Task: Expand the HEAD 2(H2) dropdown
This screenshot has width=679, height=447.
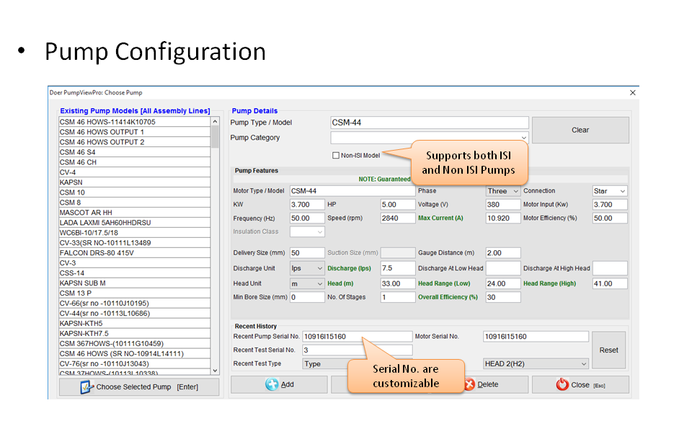Action: click(x=536, y=364)
